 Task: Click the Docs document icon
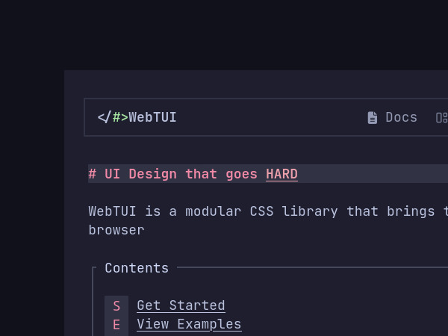tap(373, 117)
